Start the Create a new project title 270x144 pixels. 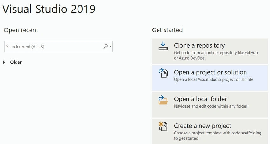pyautogui.click(x=203, y=126)
